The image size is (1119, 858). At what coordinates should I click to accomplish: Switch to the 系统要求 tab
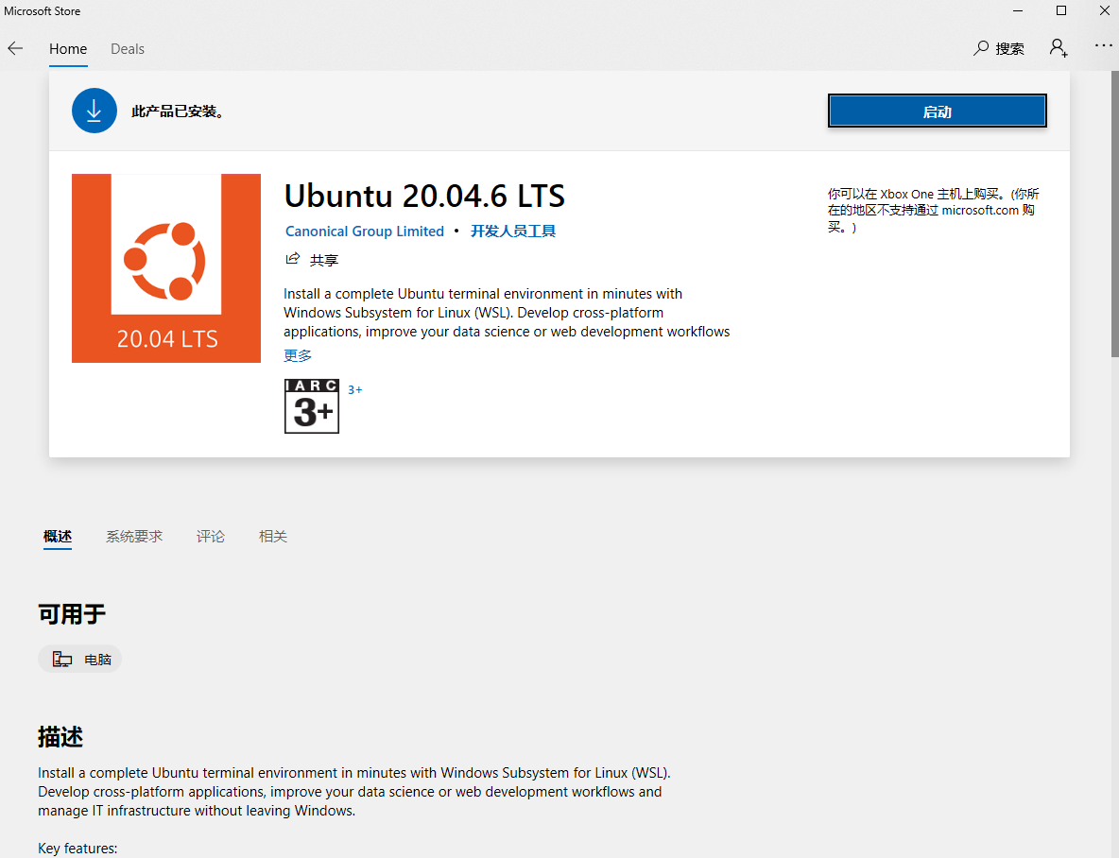click(x=134, y=536)
